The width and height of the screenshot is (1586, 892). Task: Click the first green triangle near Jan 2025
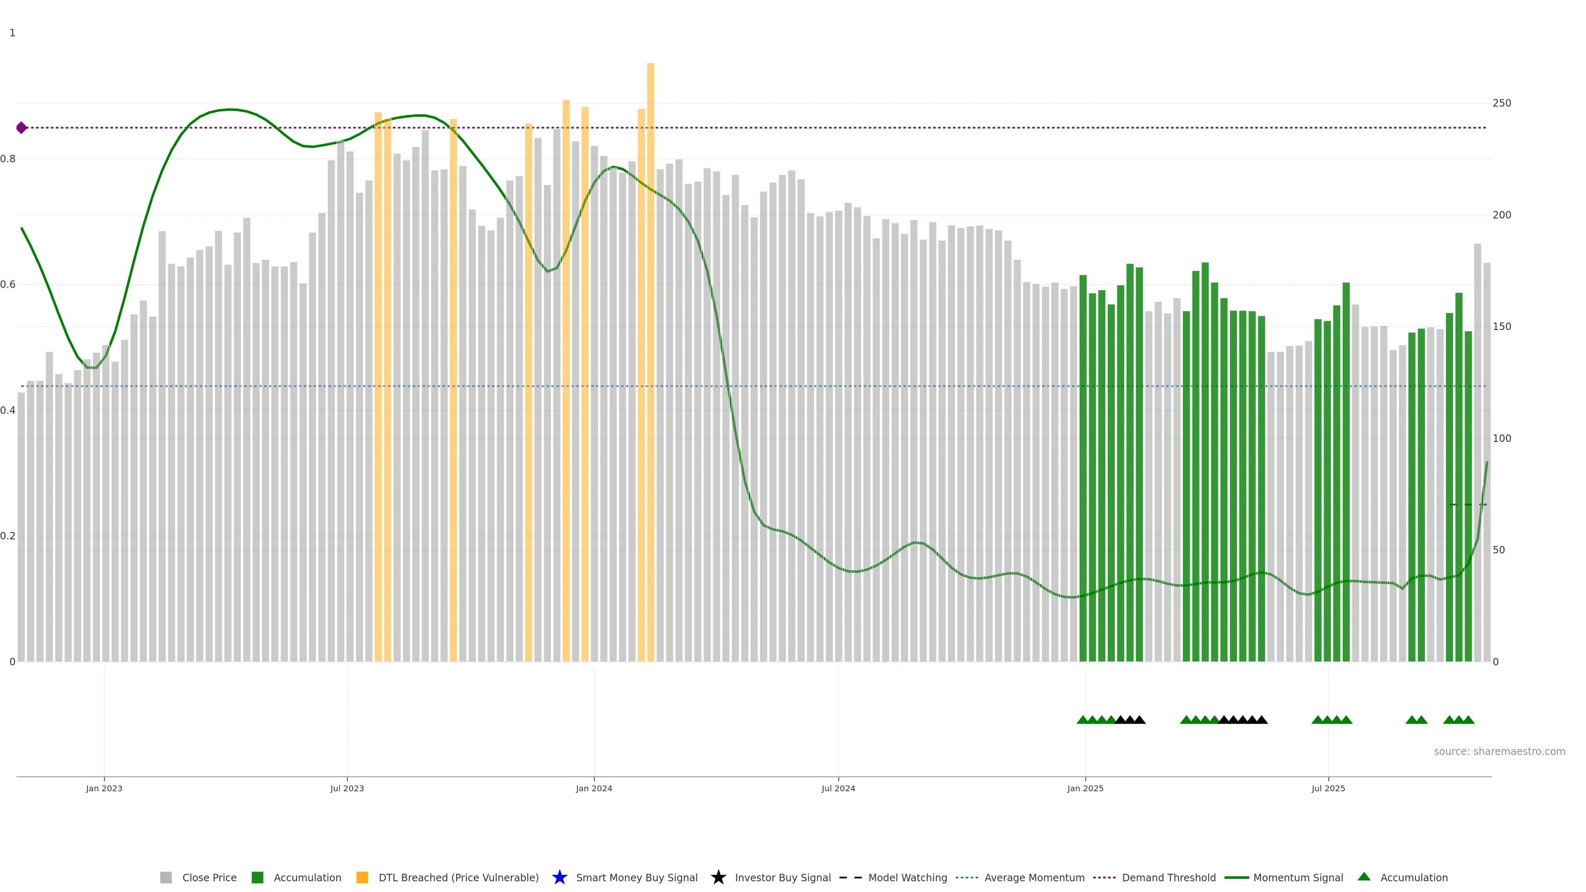click(x=1083, y=720)
